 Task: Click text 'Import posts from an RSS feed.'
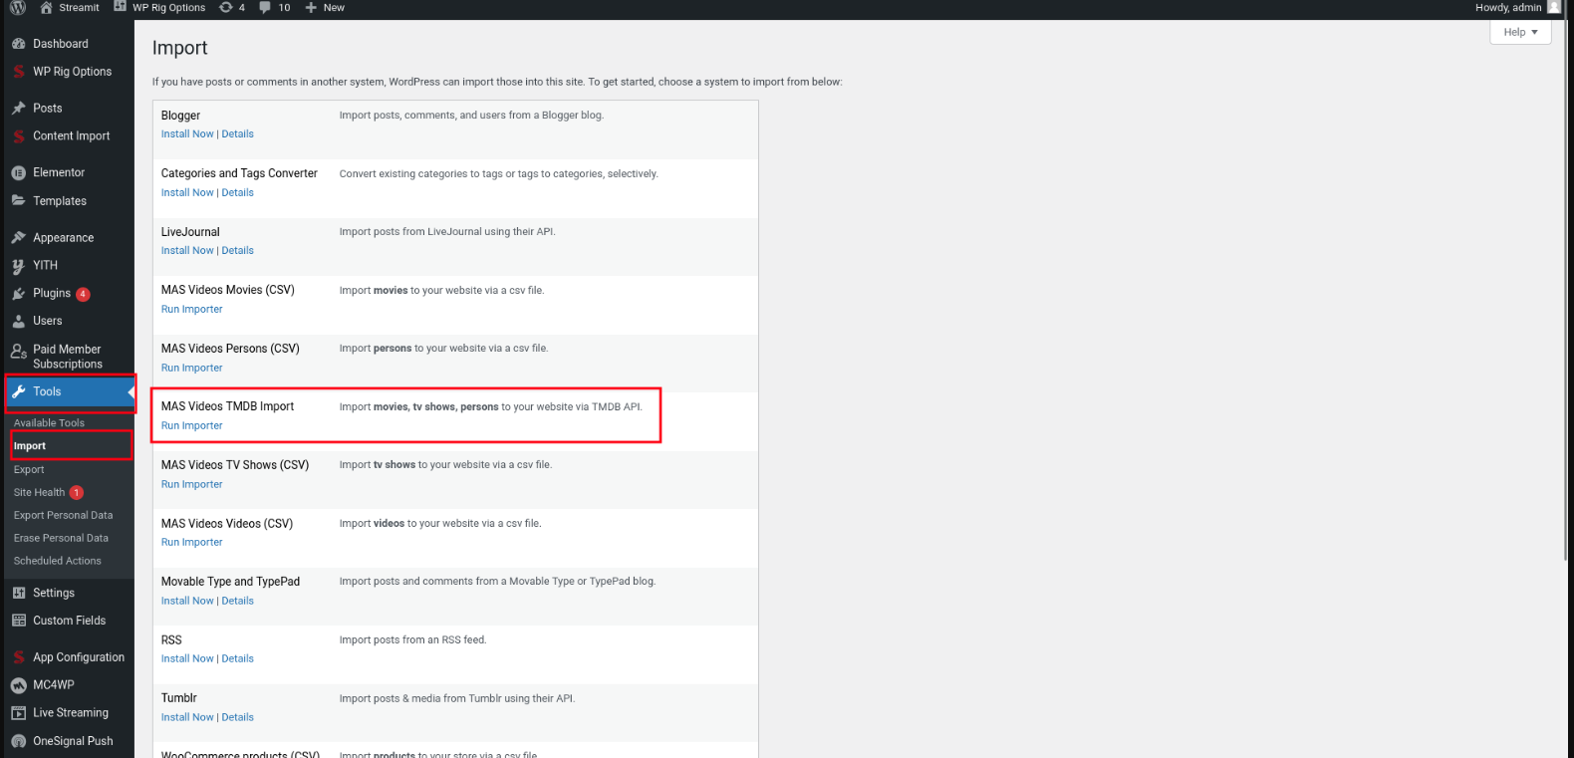pos(412,639)
